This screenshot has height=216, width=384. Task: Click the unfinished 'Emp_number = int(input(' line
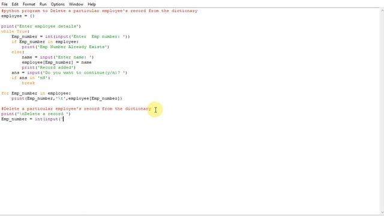32,119
